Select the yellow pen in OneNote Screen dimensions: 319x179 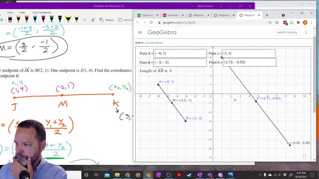pyautogui.click(x=18, y=19)
